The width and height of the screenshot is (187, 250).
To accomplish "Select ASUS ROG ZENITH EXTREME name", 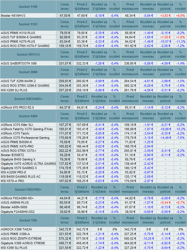I will coord(21,238).
